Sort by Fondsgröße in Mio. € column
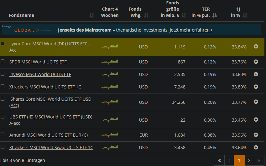This screenshot has width=266, height=166. tap(184, 15)
